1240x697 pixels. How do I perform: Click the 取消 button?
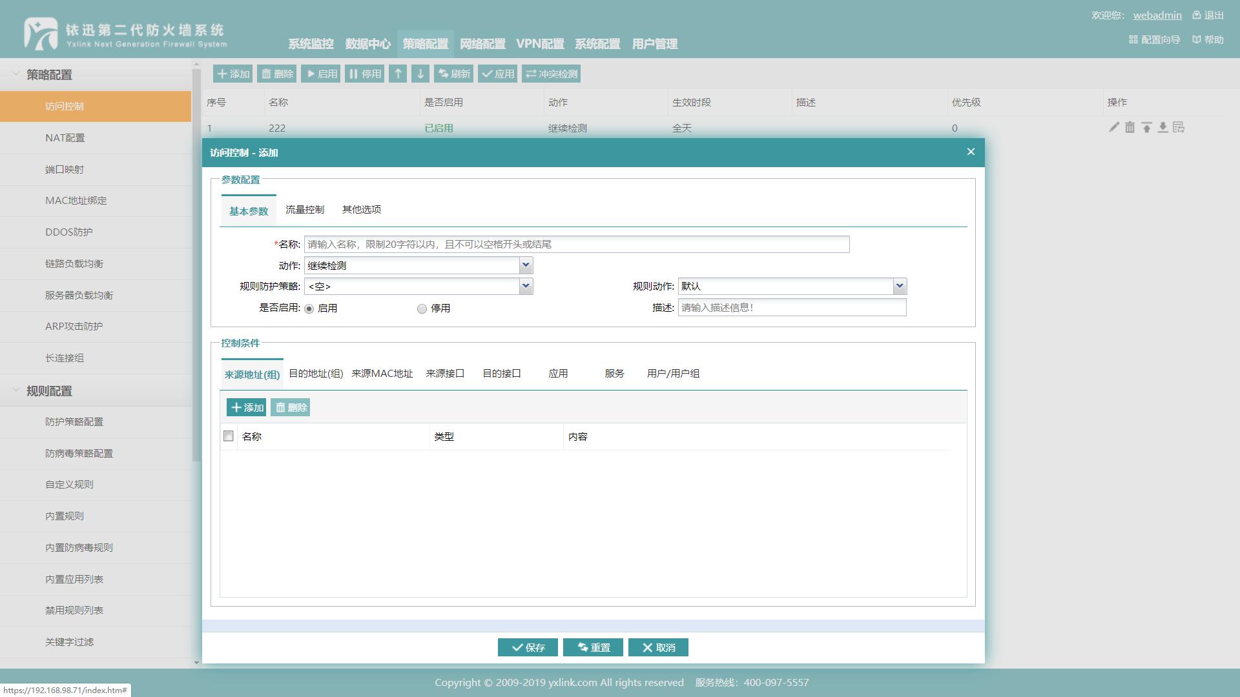click(658, 647)
